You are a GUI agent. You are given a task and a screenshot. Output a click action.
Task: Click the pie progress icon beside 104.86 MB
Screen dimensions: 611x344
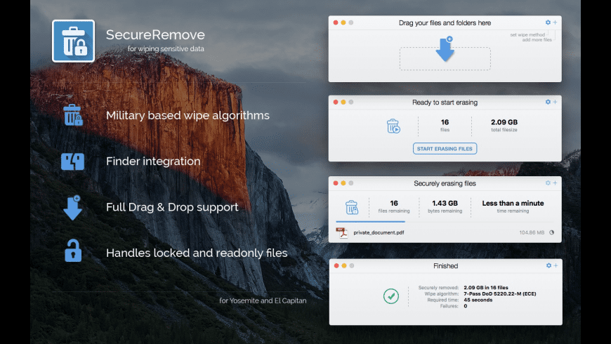[x=552, y=232]
